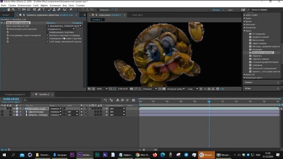
Task: Open composition flowchart icon in viewer footer
Action: (x=213, y=89)
